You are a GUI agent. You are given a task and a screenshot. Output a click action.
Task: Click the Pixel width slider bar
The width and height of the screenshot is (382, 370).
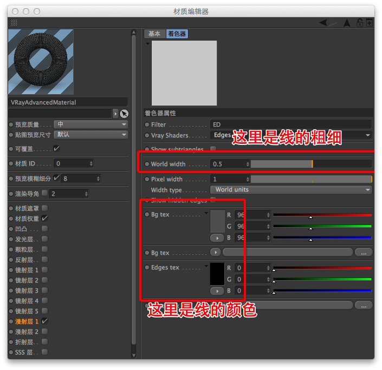click(x=312, y=179)
